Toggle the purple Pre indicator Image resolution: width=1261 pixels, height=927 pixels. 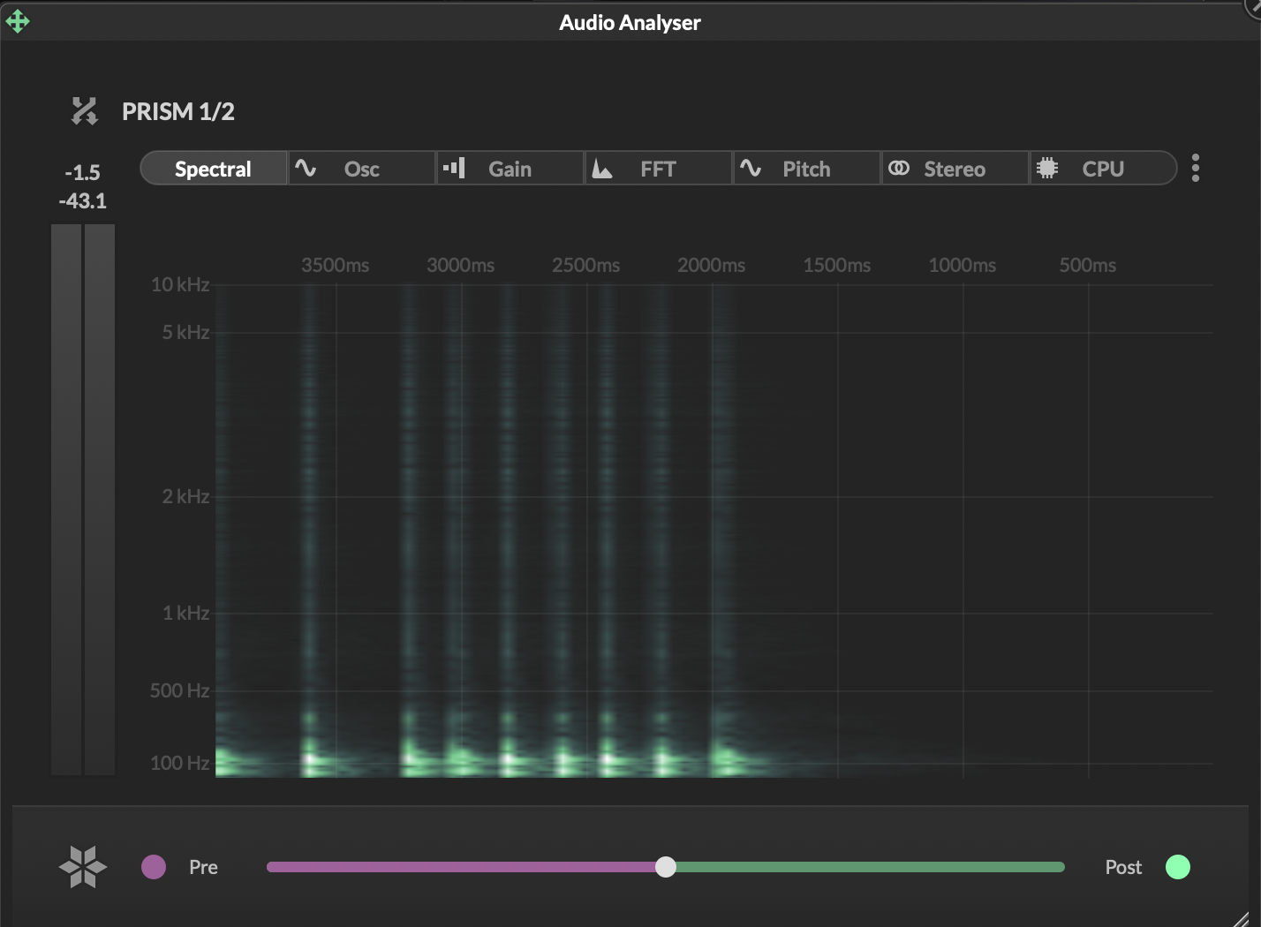[x=154, y=867]
